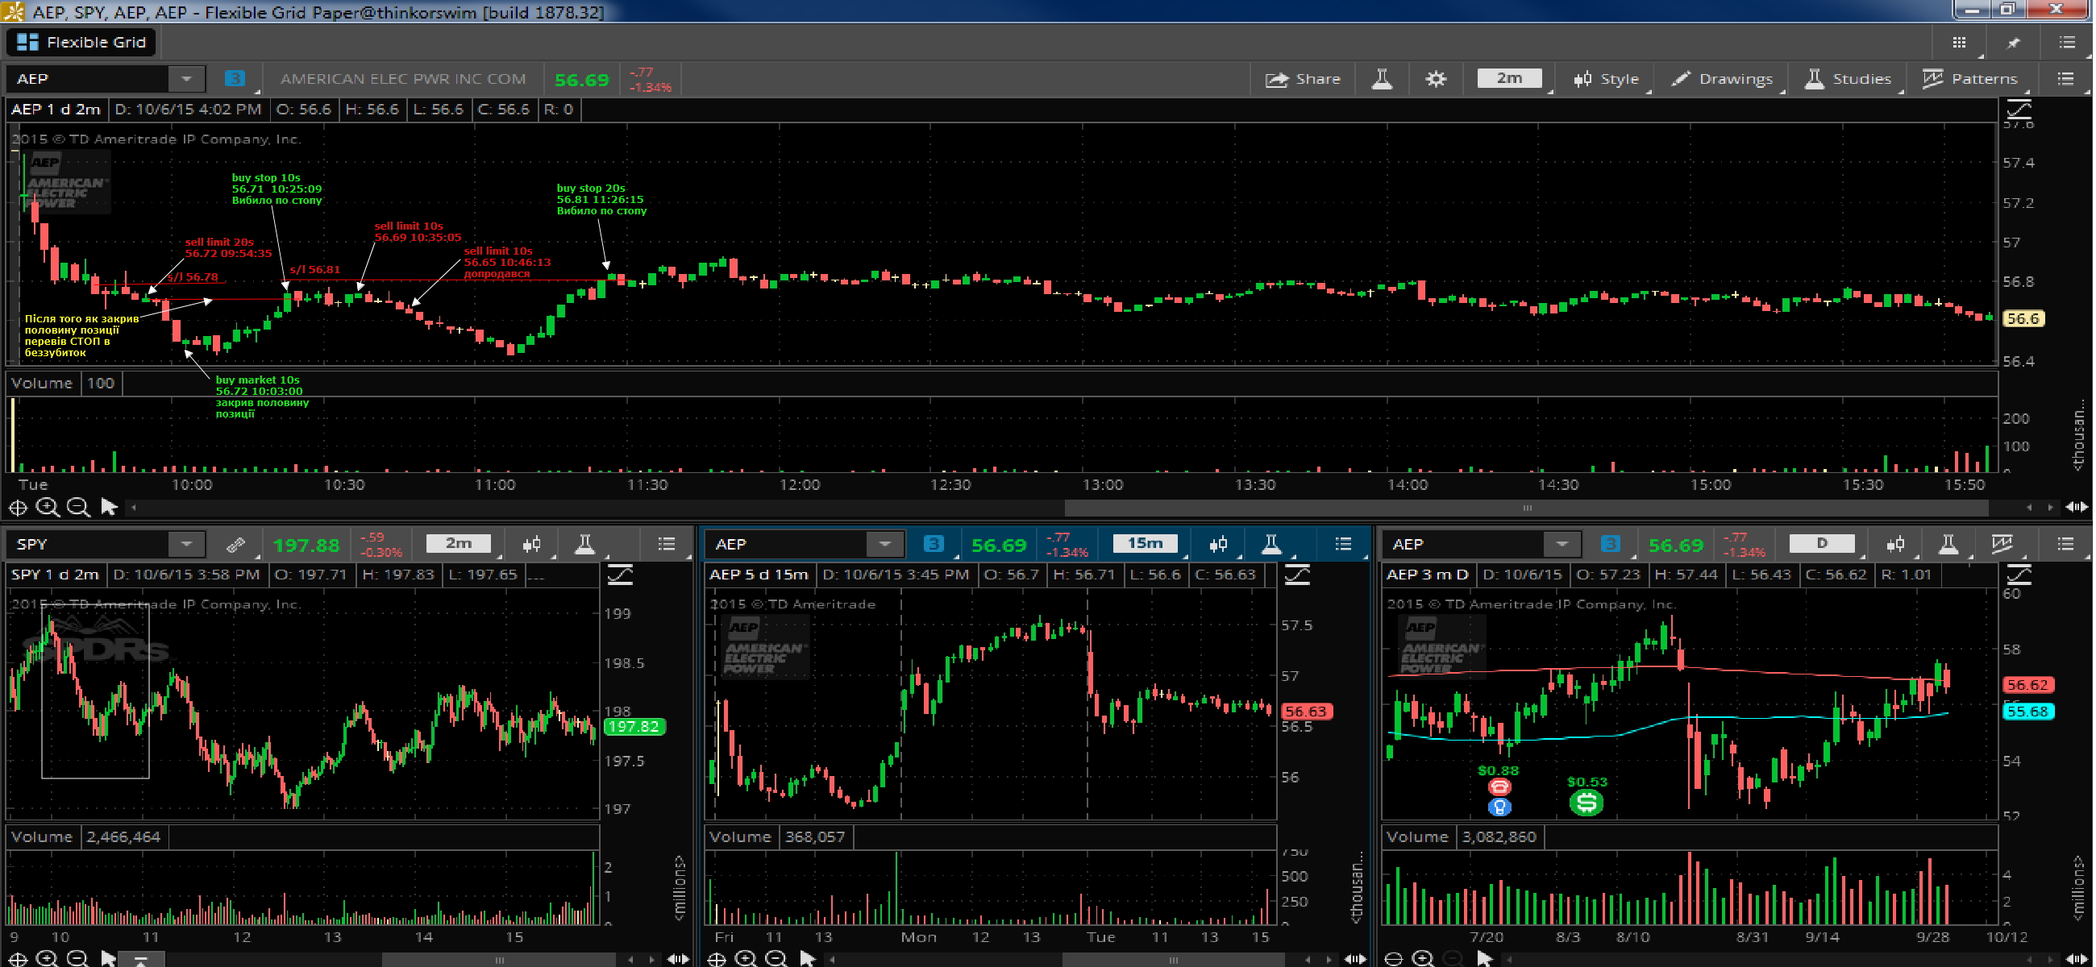Viewport: 2096px width, 967px height.
Task: Open AEP daily chart studies flask icon
Action: [1948, 545]
